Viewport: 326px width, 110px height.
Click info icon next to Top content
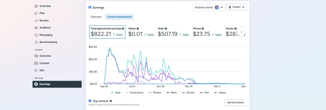click(x=111, y=101)
